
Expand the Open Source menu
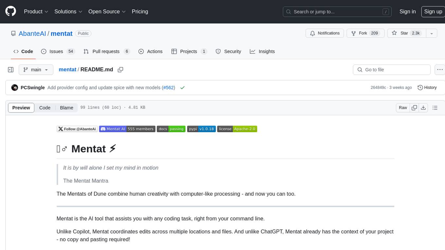107,11
